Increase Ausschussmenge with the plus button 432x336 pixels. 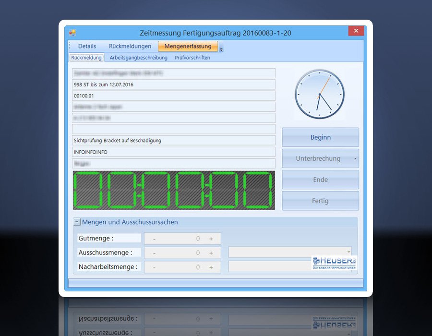click(211, 253)
